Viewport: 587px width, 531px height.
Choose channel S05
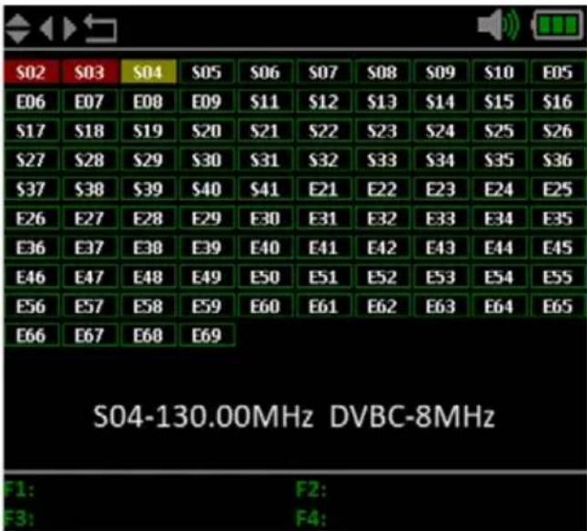[207, 72]
